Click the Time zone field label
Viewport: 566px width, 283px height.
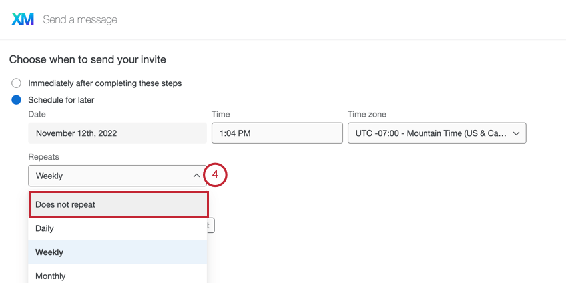(x=367, y=115)
